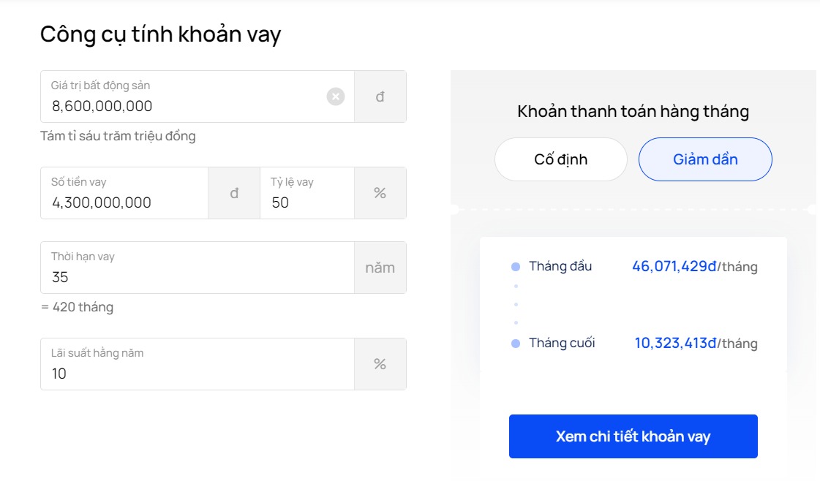Select the 'Cố định' fixed payment option
This screenshot has width=820, height=481.
[x=560, y=159]
